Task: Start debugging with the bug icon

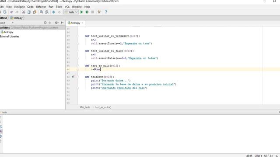Action: tap(87, 12)
